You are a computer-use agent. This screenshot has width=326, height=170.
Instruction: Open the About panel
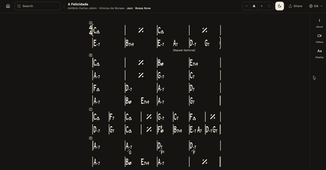pos(319,23)
